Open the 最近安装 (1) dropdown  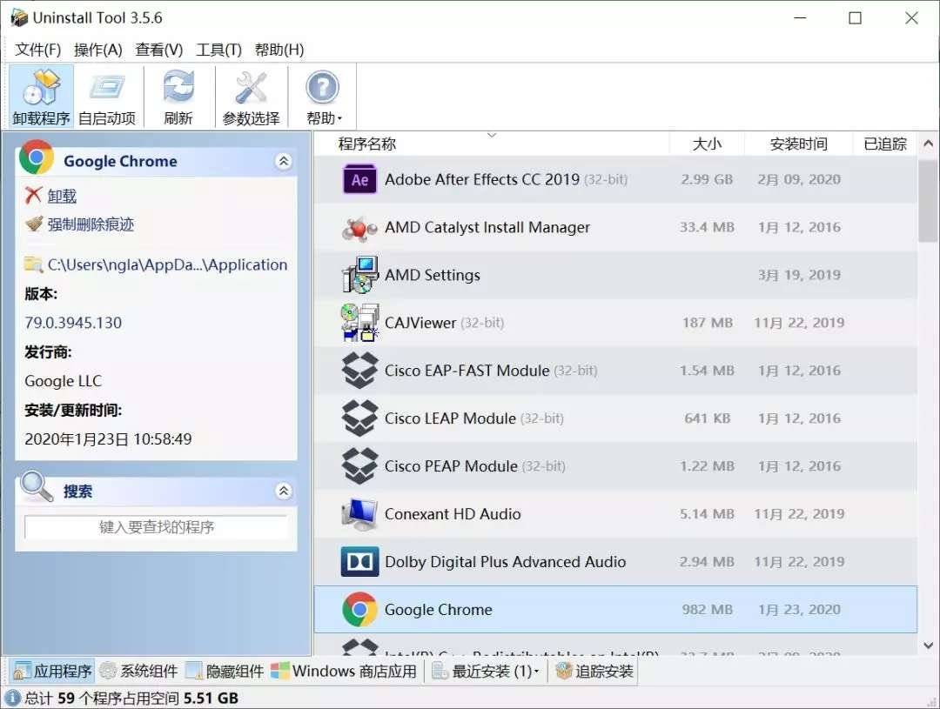(486, 672)
